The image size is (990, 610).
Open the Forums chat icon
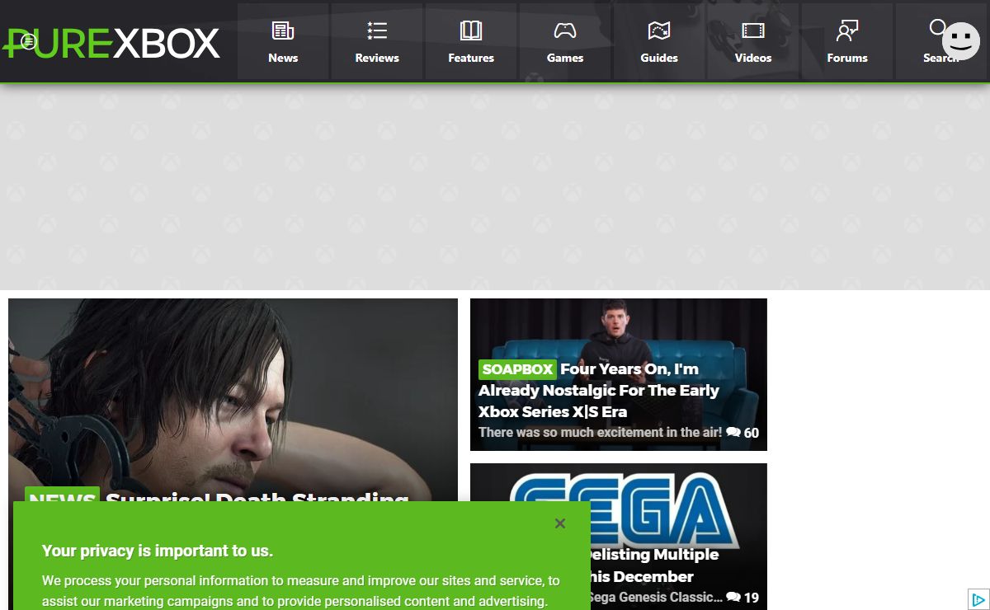(847, 30)
